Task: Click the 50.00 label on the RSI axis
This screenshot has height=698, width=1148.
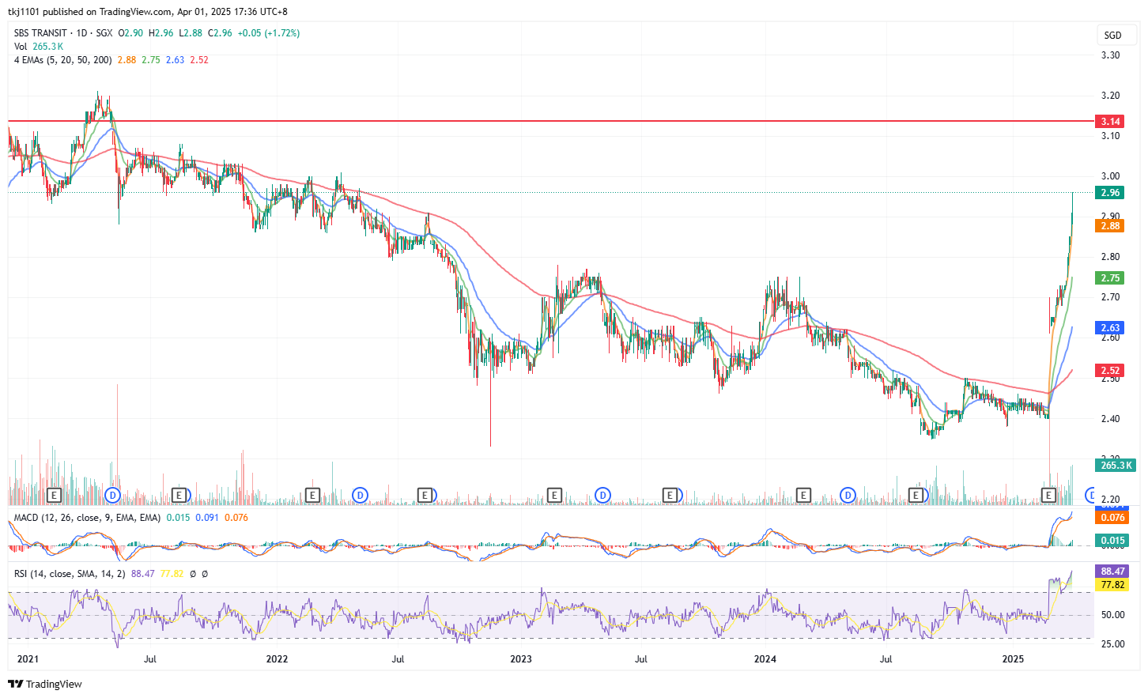Action: (1112, 615)
